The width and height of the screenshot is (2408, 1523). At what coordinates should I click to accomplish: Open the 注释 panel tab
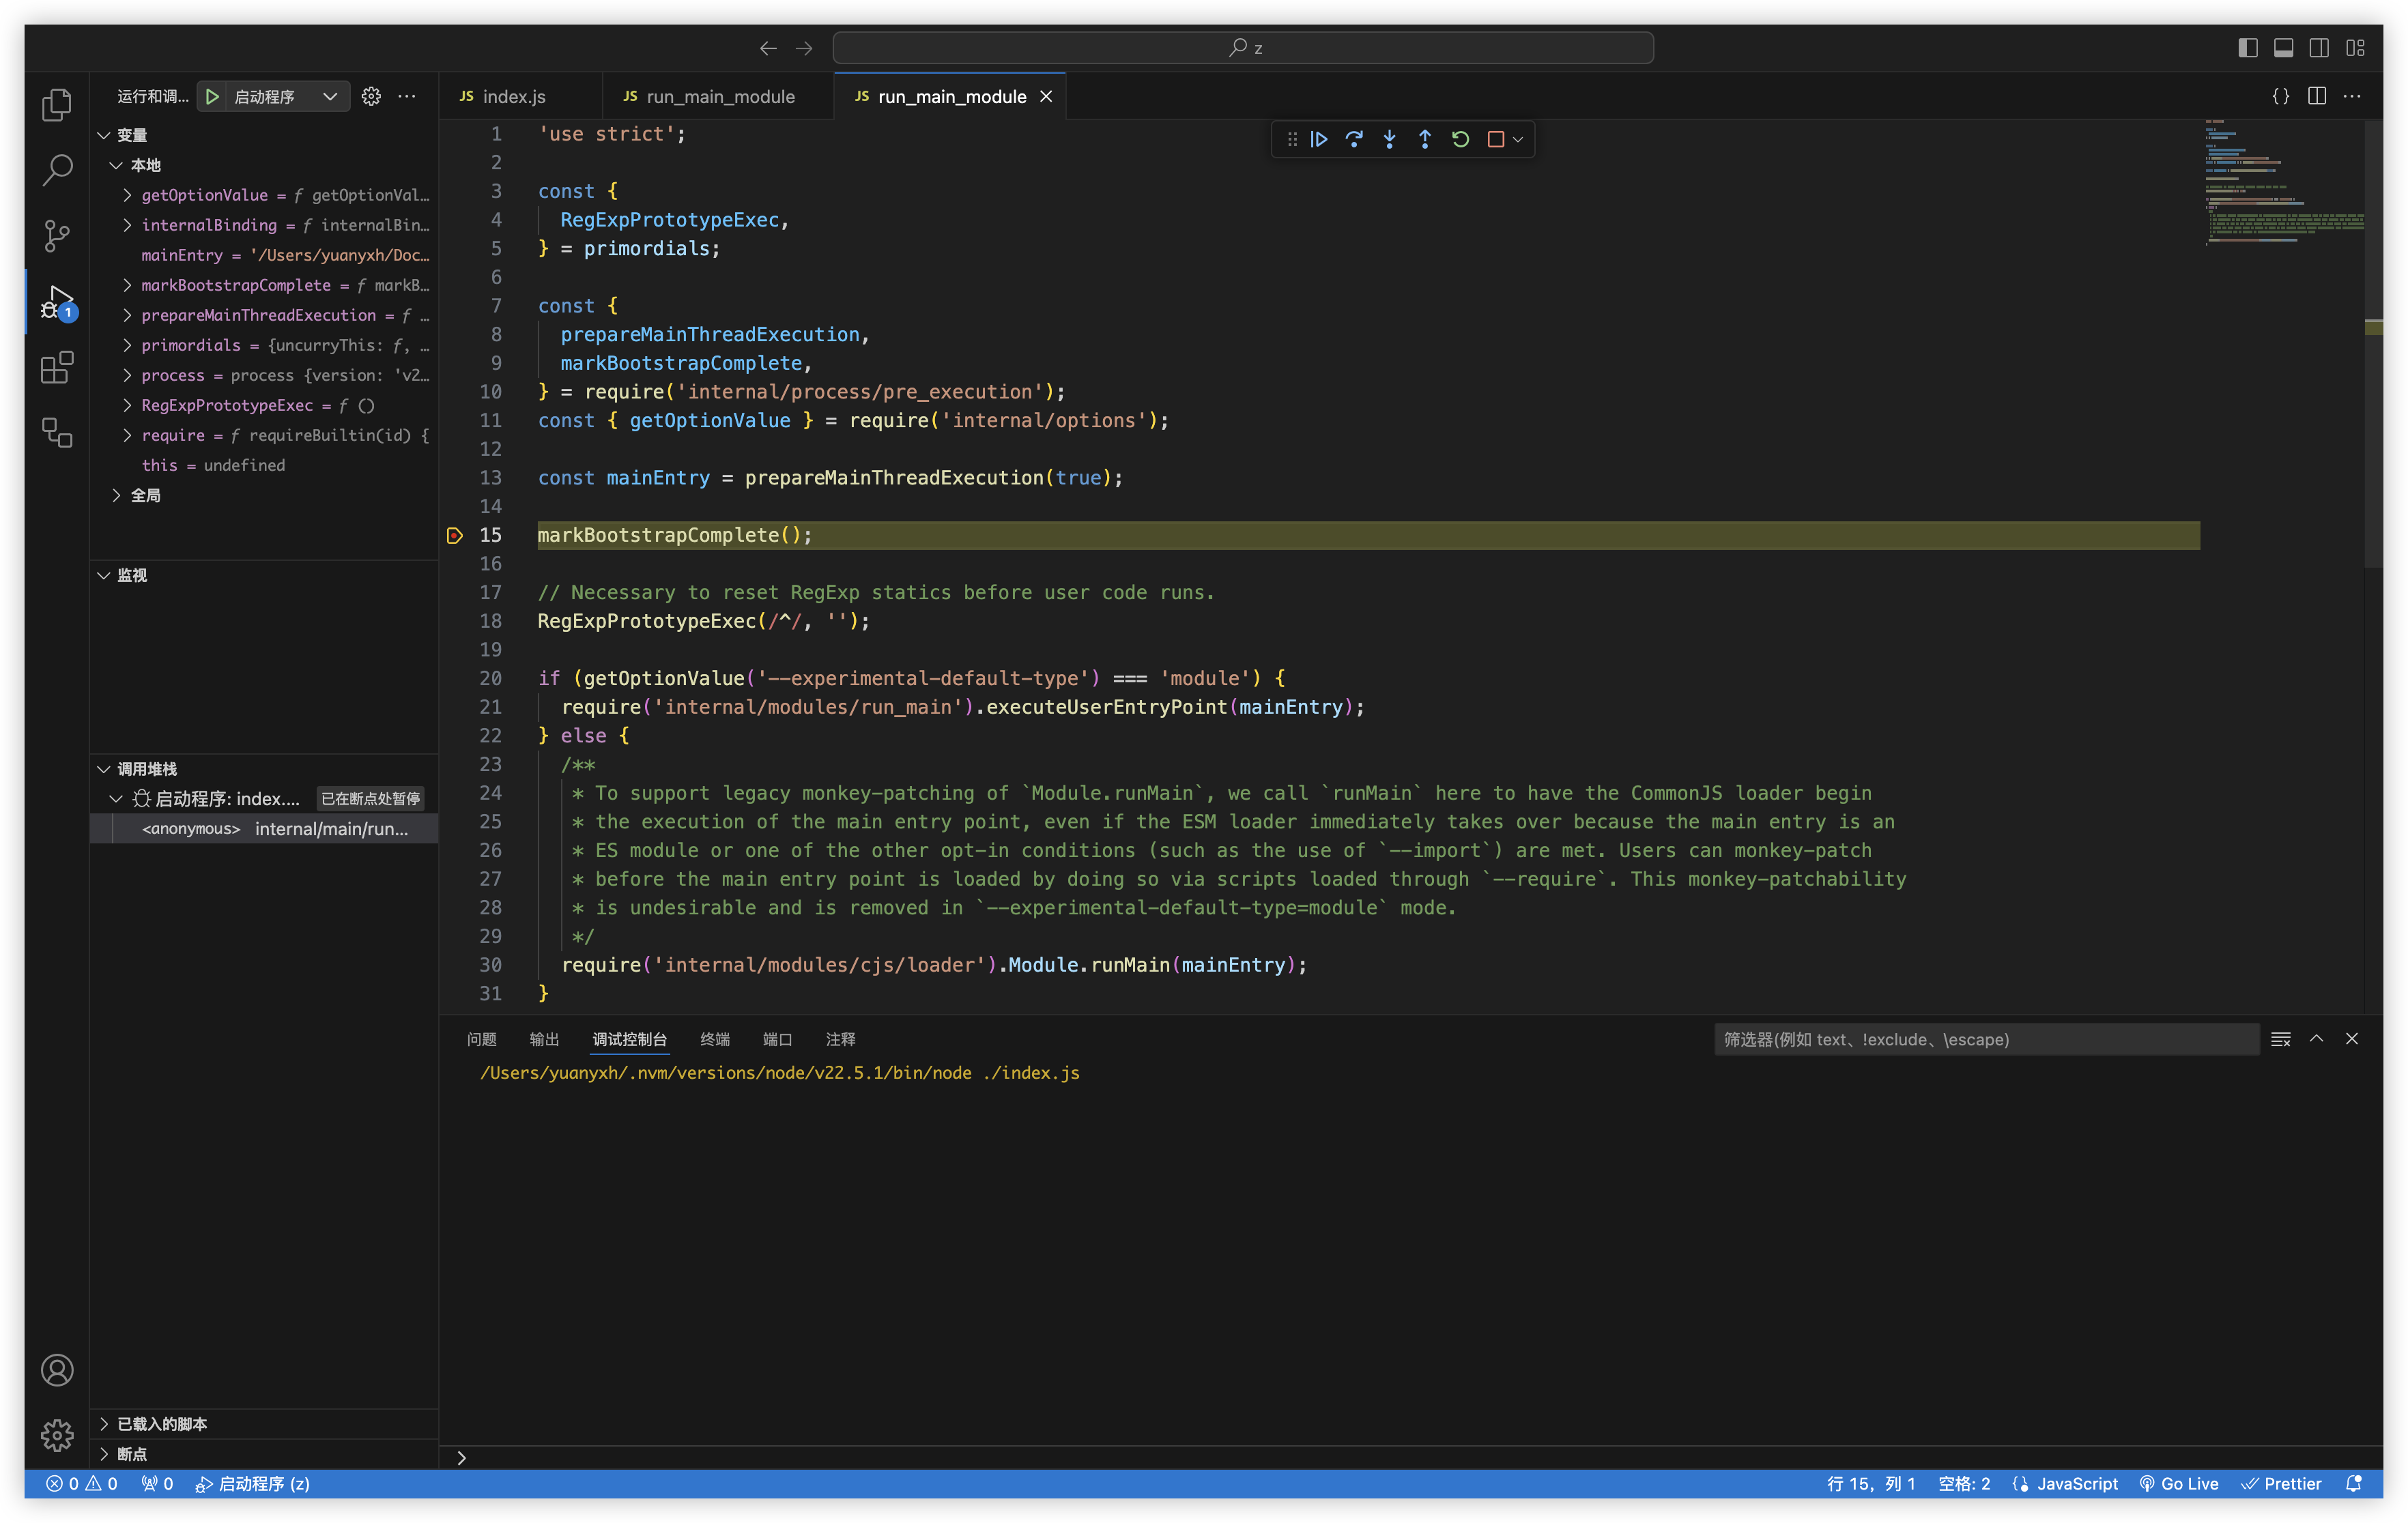(x=840, y=1039)
